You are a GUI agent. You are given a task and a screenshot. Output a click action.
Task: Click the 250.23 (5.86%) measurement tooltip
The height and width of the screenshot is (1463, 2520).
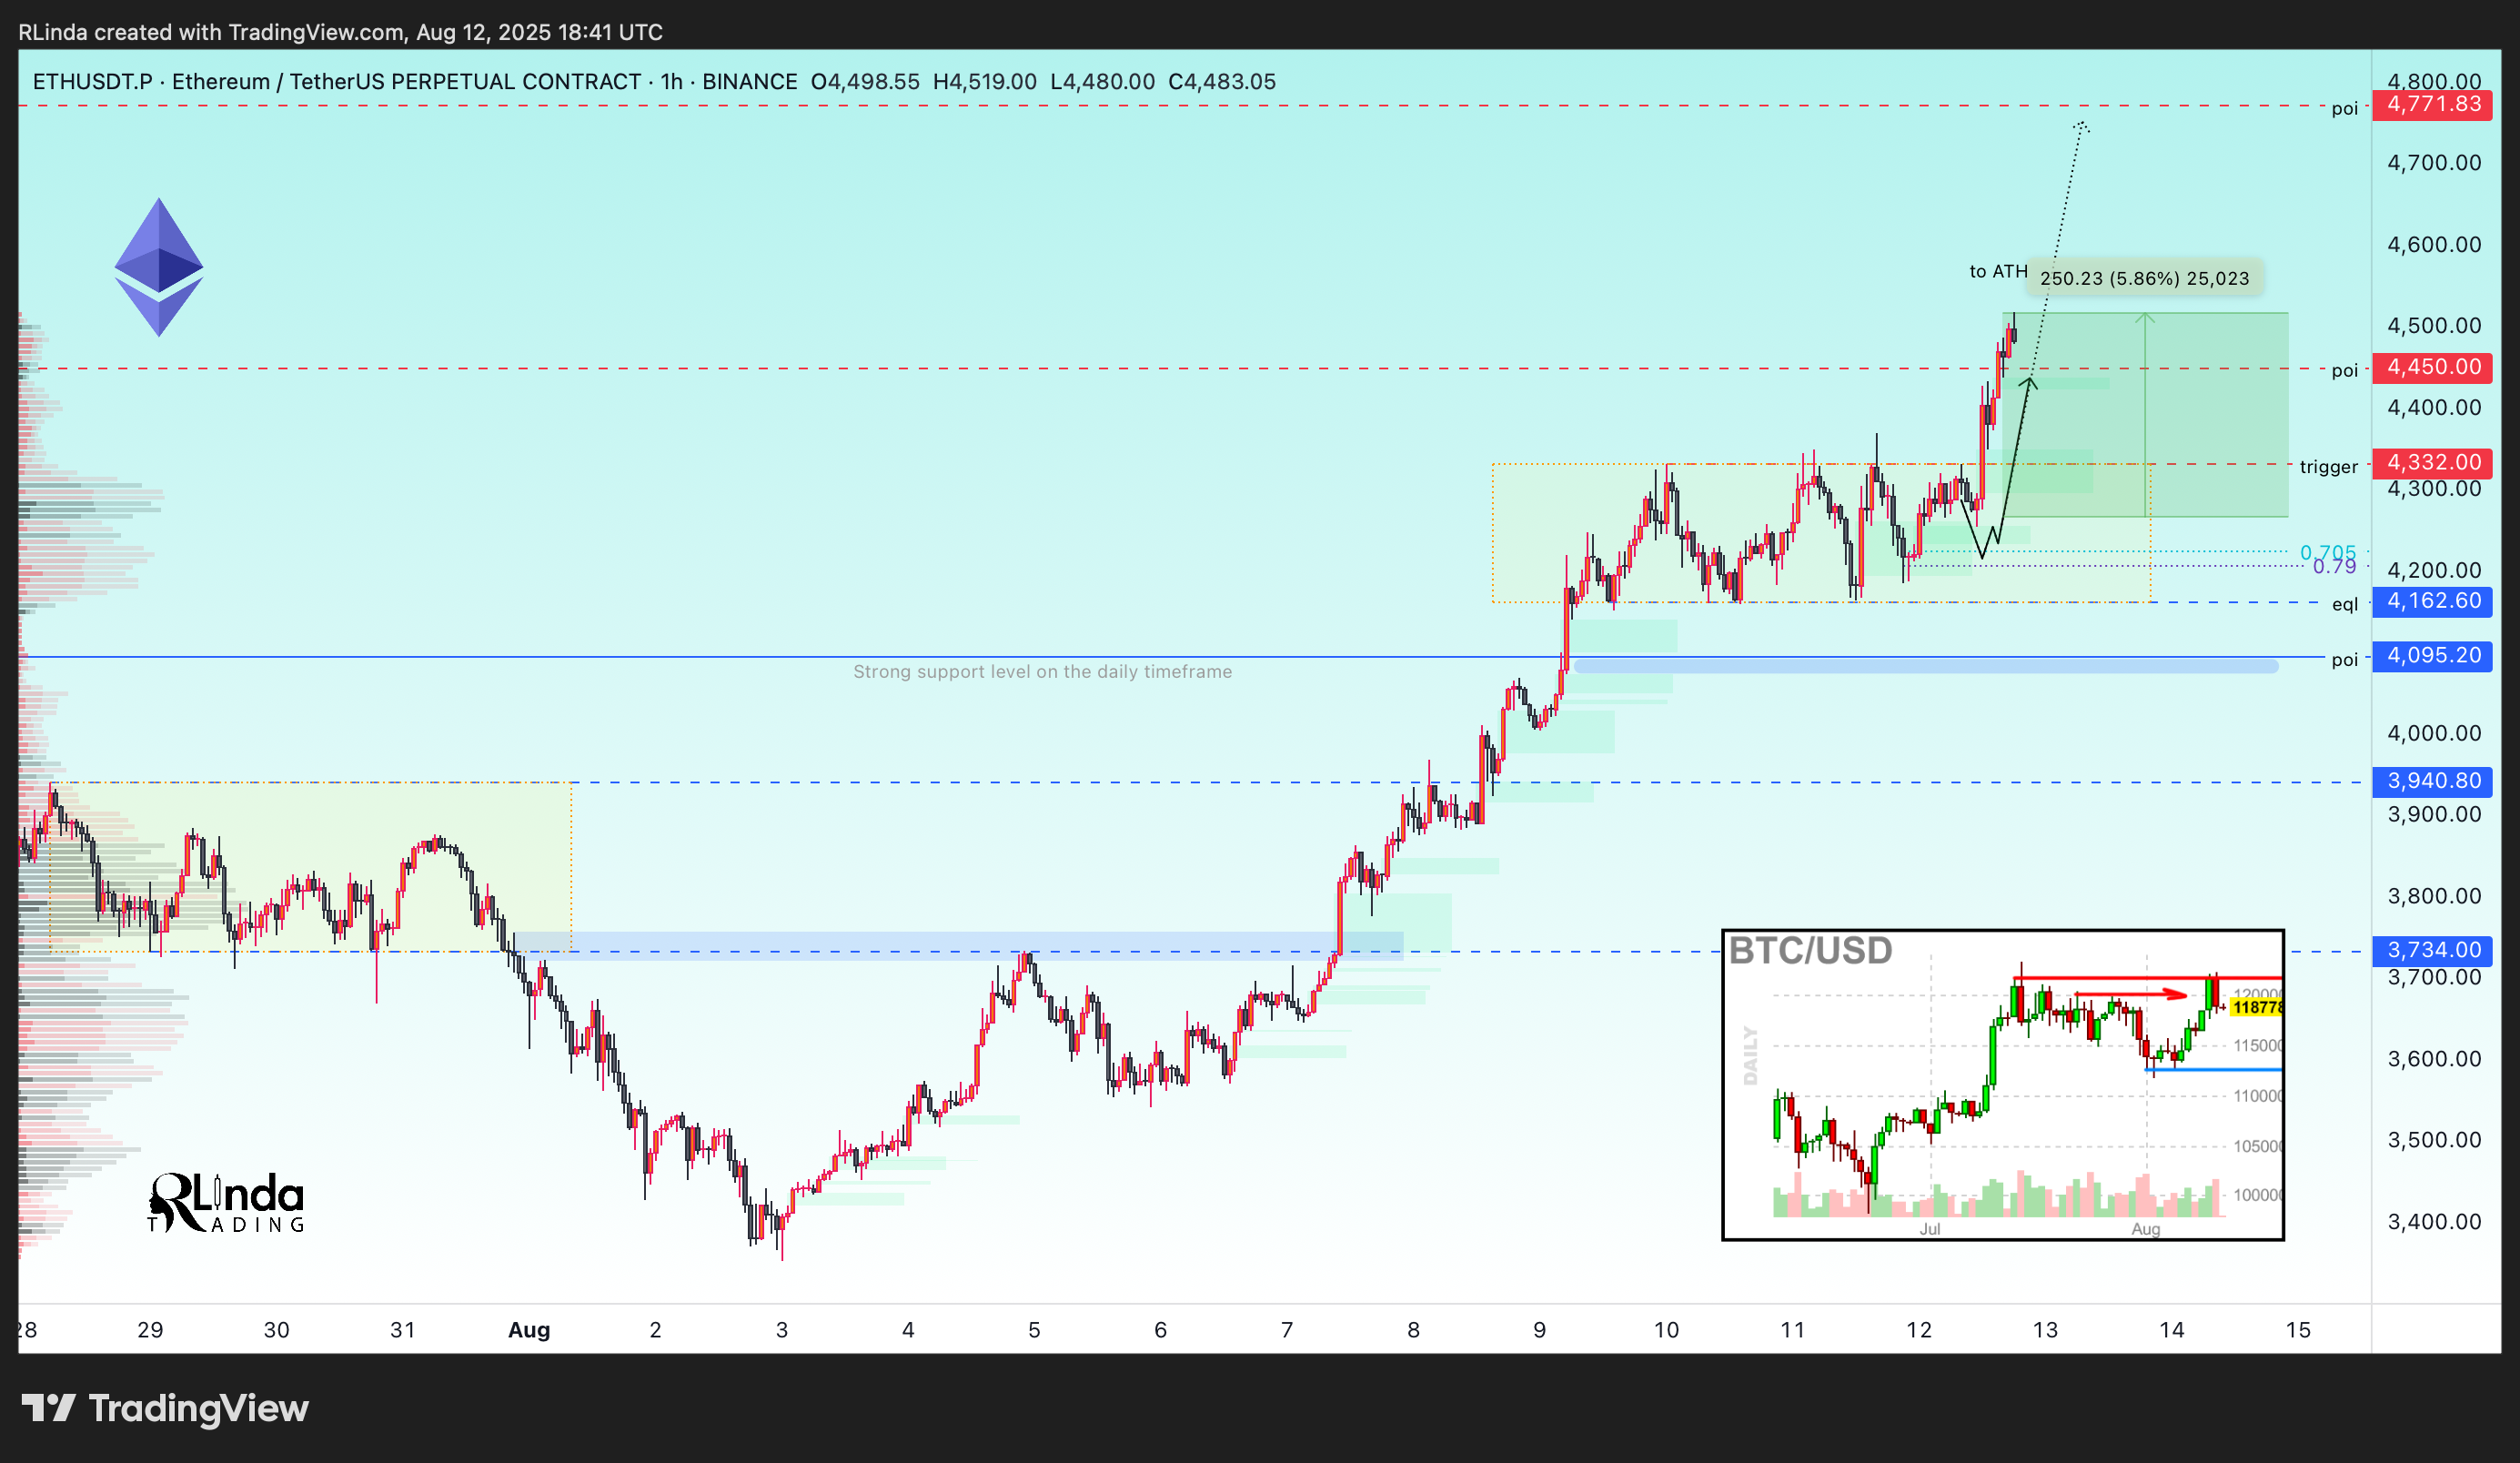[x=2144, y=278]
